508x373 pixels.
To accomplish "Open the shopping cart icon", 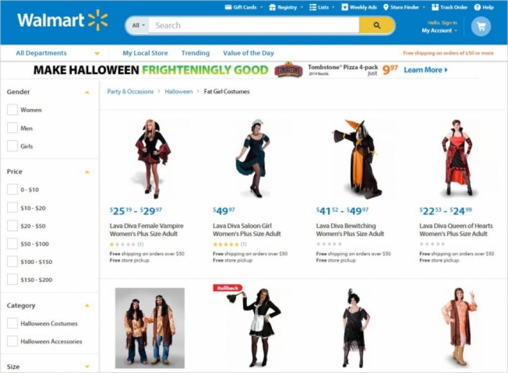I will [481, 26].
